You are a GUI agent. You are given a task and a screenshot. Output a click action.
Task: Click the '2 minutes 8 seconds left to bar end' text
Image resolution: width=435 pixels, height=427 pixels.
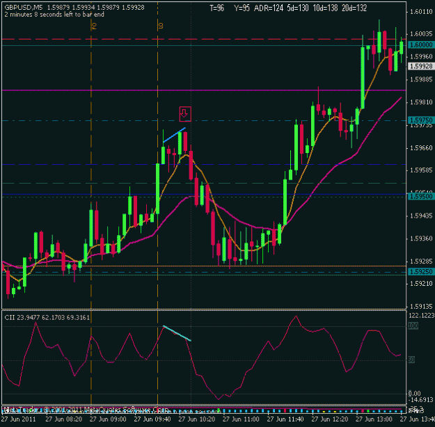54,15
